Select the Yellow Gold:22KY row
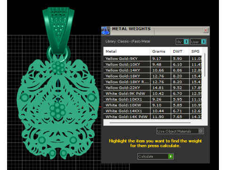 [153, 88]
